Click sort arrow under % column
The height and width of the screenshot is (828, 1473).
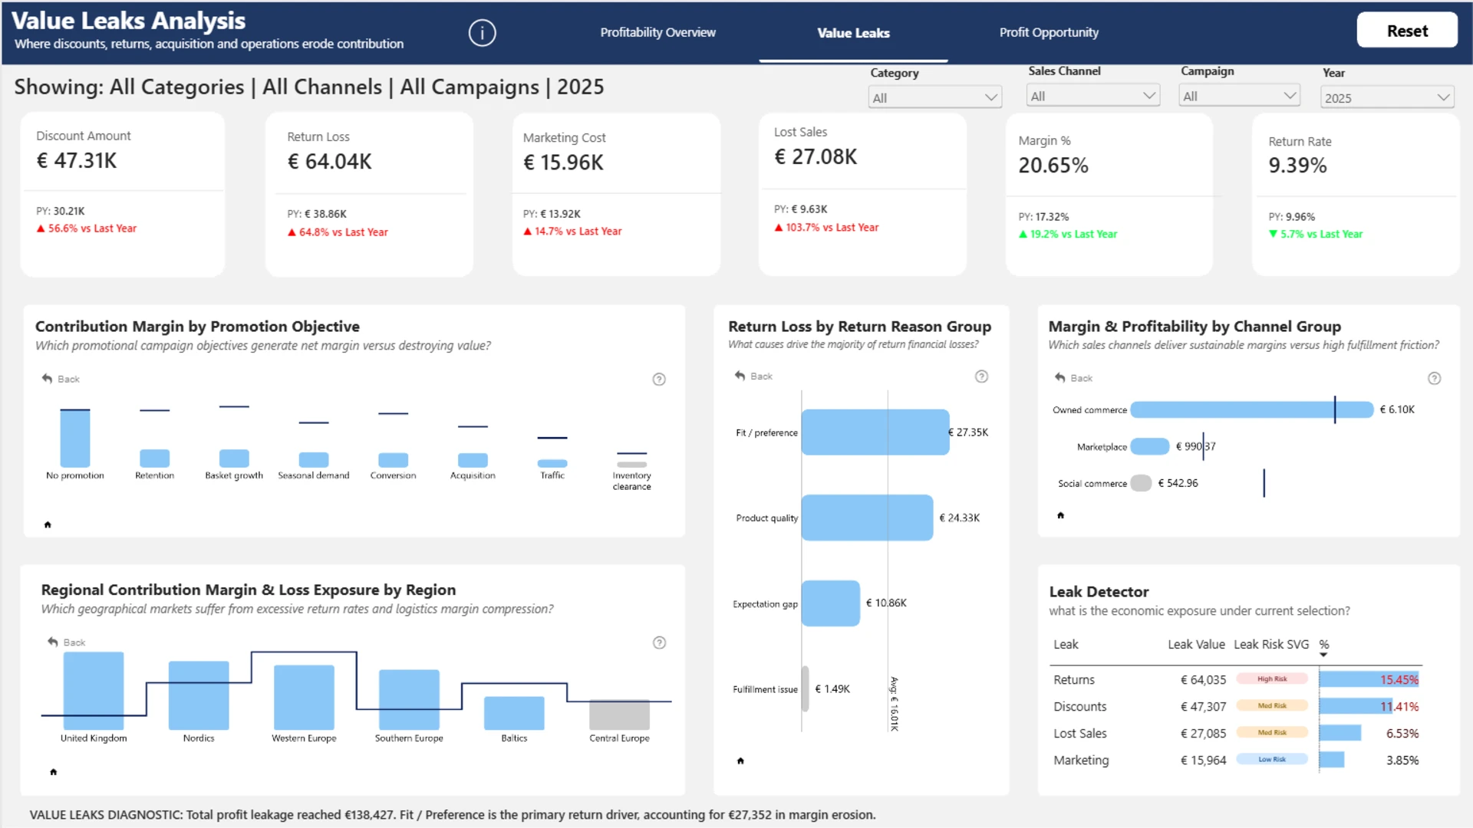(1323, 655)
